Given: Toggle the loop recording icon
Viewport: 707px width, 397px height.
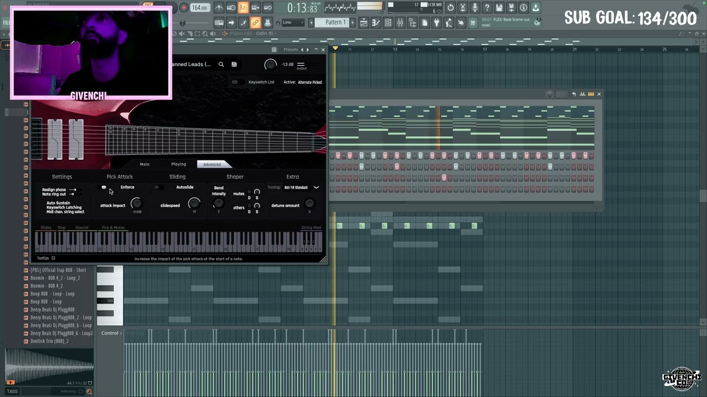Looking at the screenshot, I should click(x=267, y=8).
